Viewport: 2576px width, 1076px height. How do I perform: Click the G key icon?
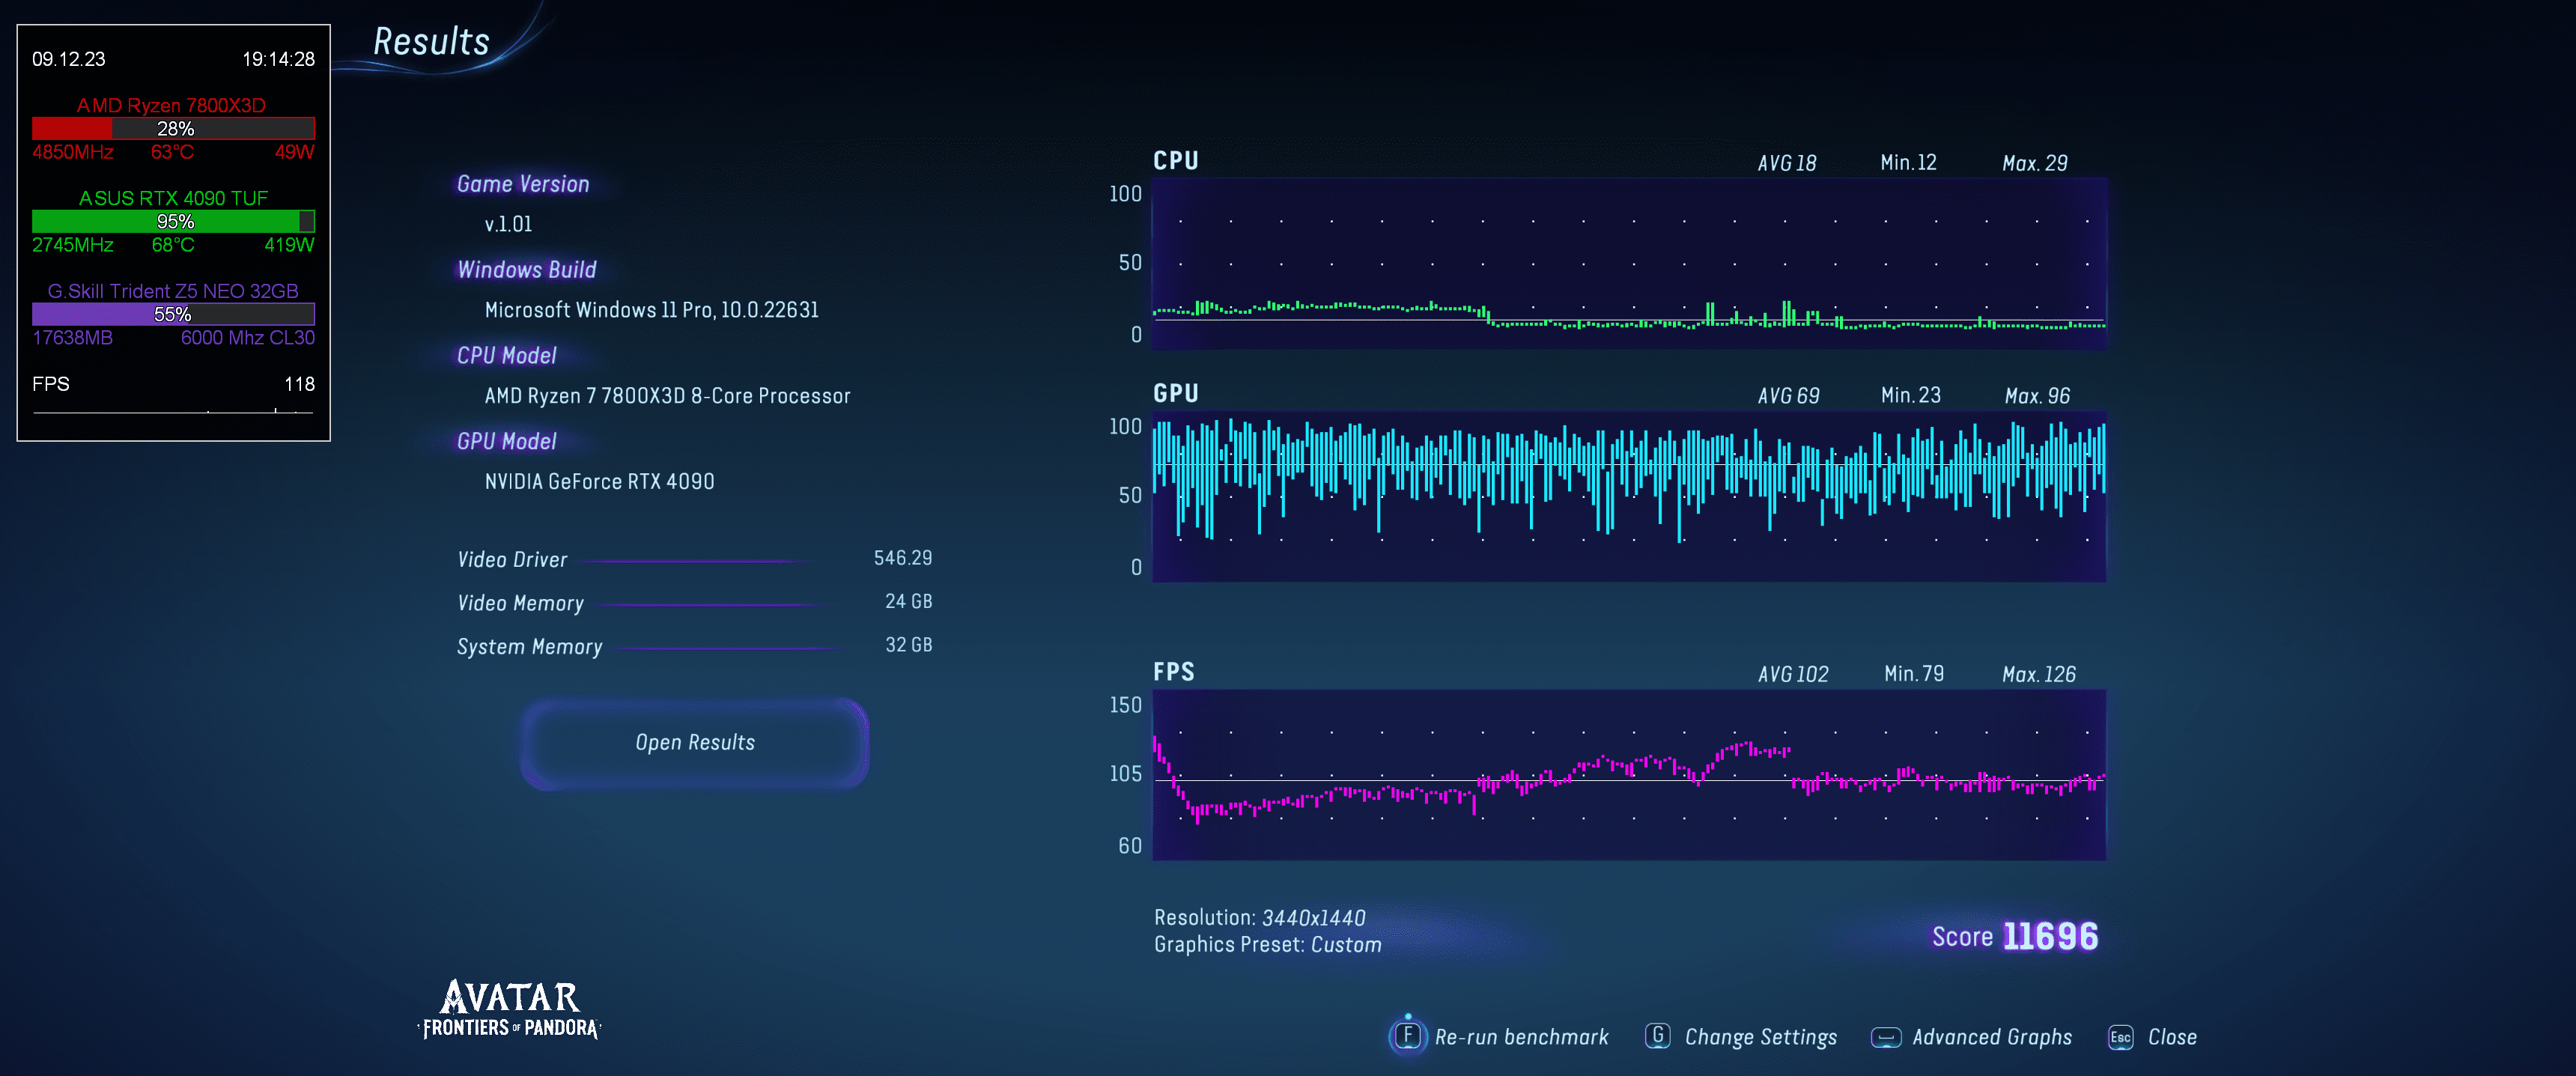click(1657, 1036)
